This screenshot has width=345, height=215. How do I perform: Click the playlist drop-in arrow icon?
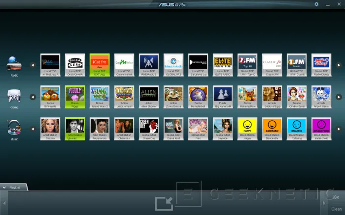coord(164,203)
